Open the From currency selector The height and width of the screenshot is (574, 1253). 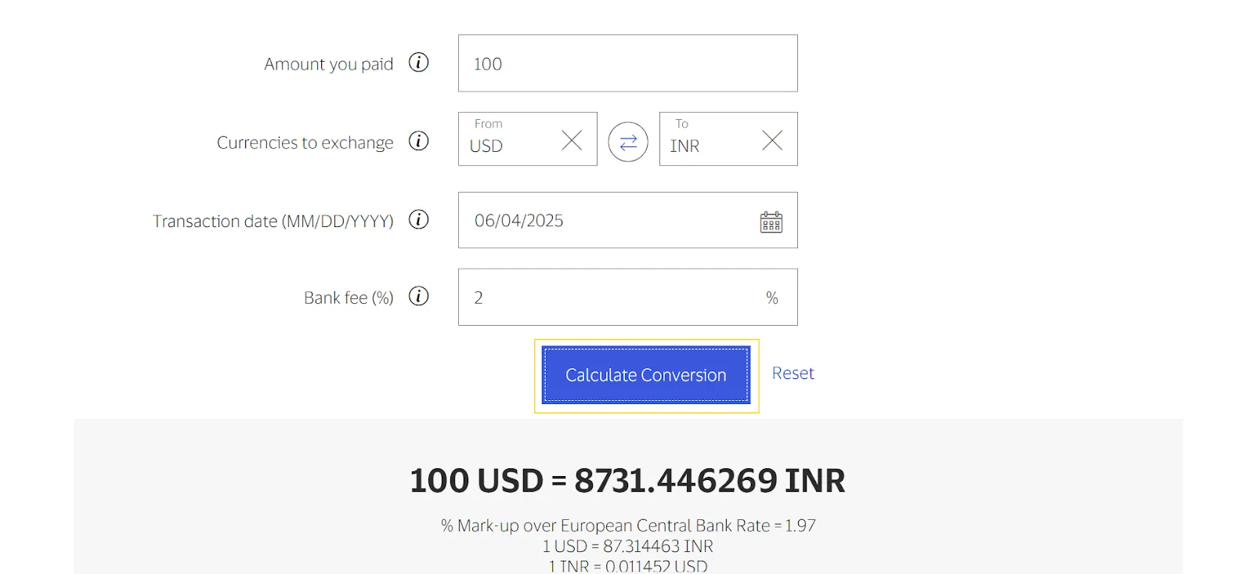[x=509, y=146]
